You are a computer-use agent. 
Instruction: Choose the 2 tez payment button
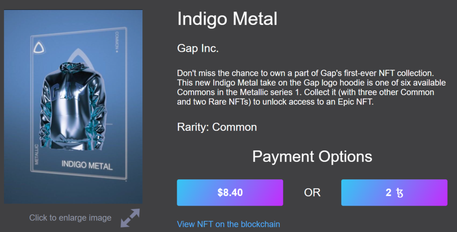coord(395,193)
